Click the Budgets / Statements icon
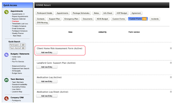The height and width of the screenshot is (105, 176). click(7, 55)
